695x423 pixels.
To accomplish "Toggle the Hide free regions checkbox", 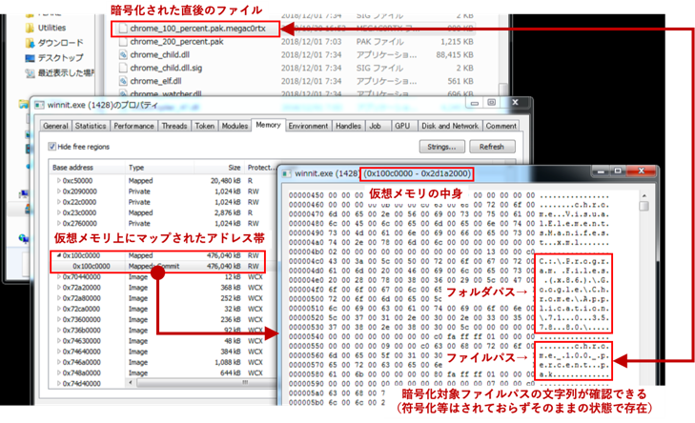I will 51,147.
